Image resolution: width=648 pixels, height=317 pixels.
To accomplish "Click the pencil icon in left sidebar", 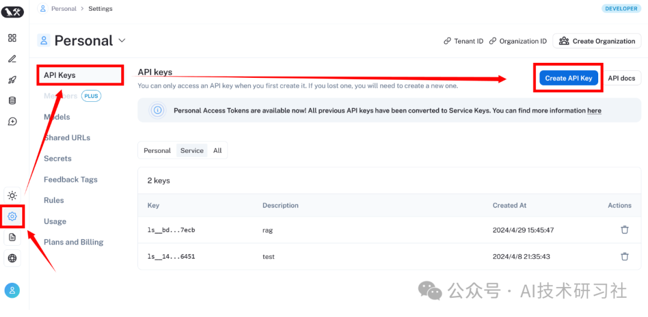I will click(x=12, y=59).
